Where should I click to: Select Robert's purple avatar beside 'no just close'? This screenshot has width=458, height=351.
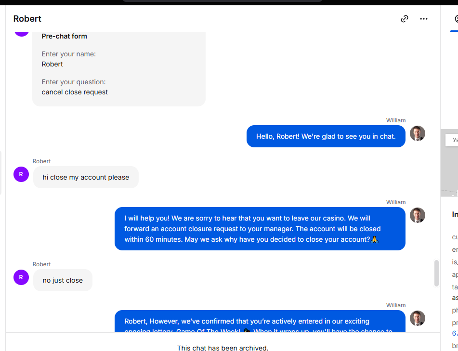pyautogui.click(x=21, y=277)
